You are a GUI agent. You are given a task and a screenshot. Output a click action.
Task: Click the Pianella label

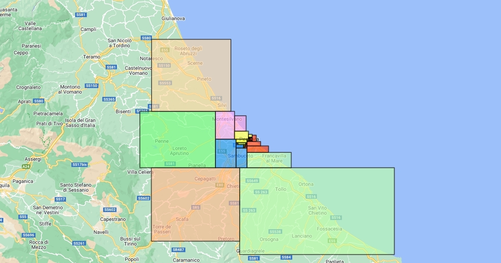[x=197, y=165]
